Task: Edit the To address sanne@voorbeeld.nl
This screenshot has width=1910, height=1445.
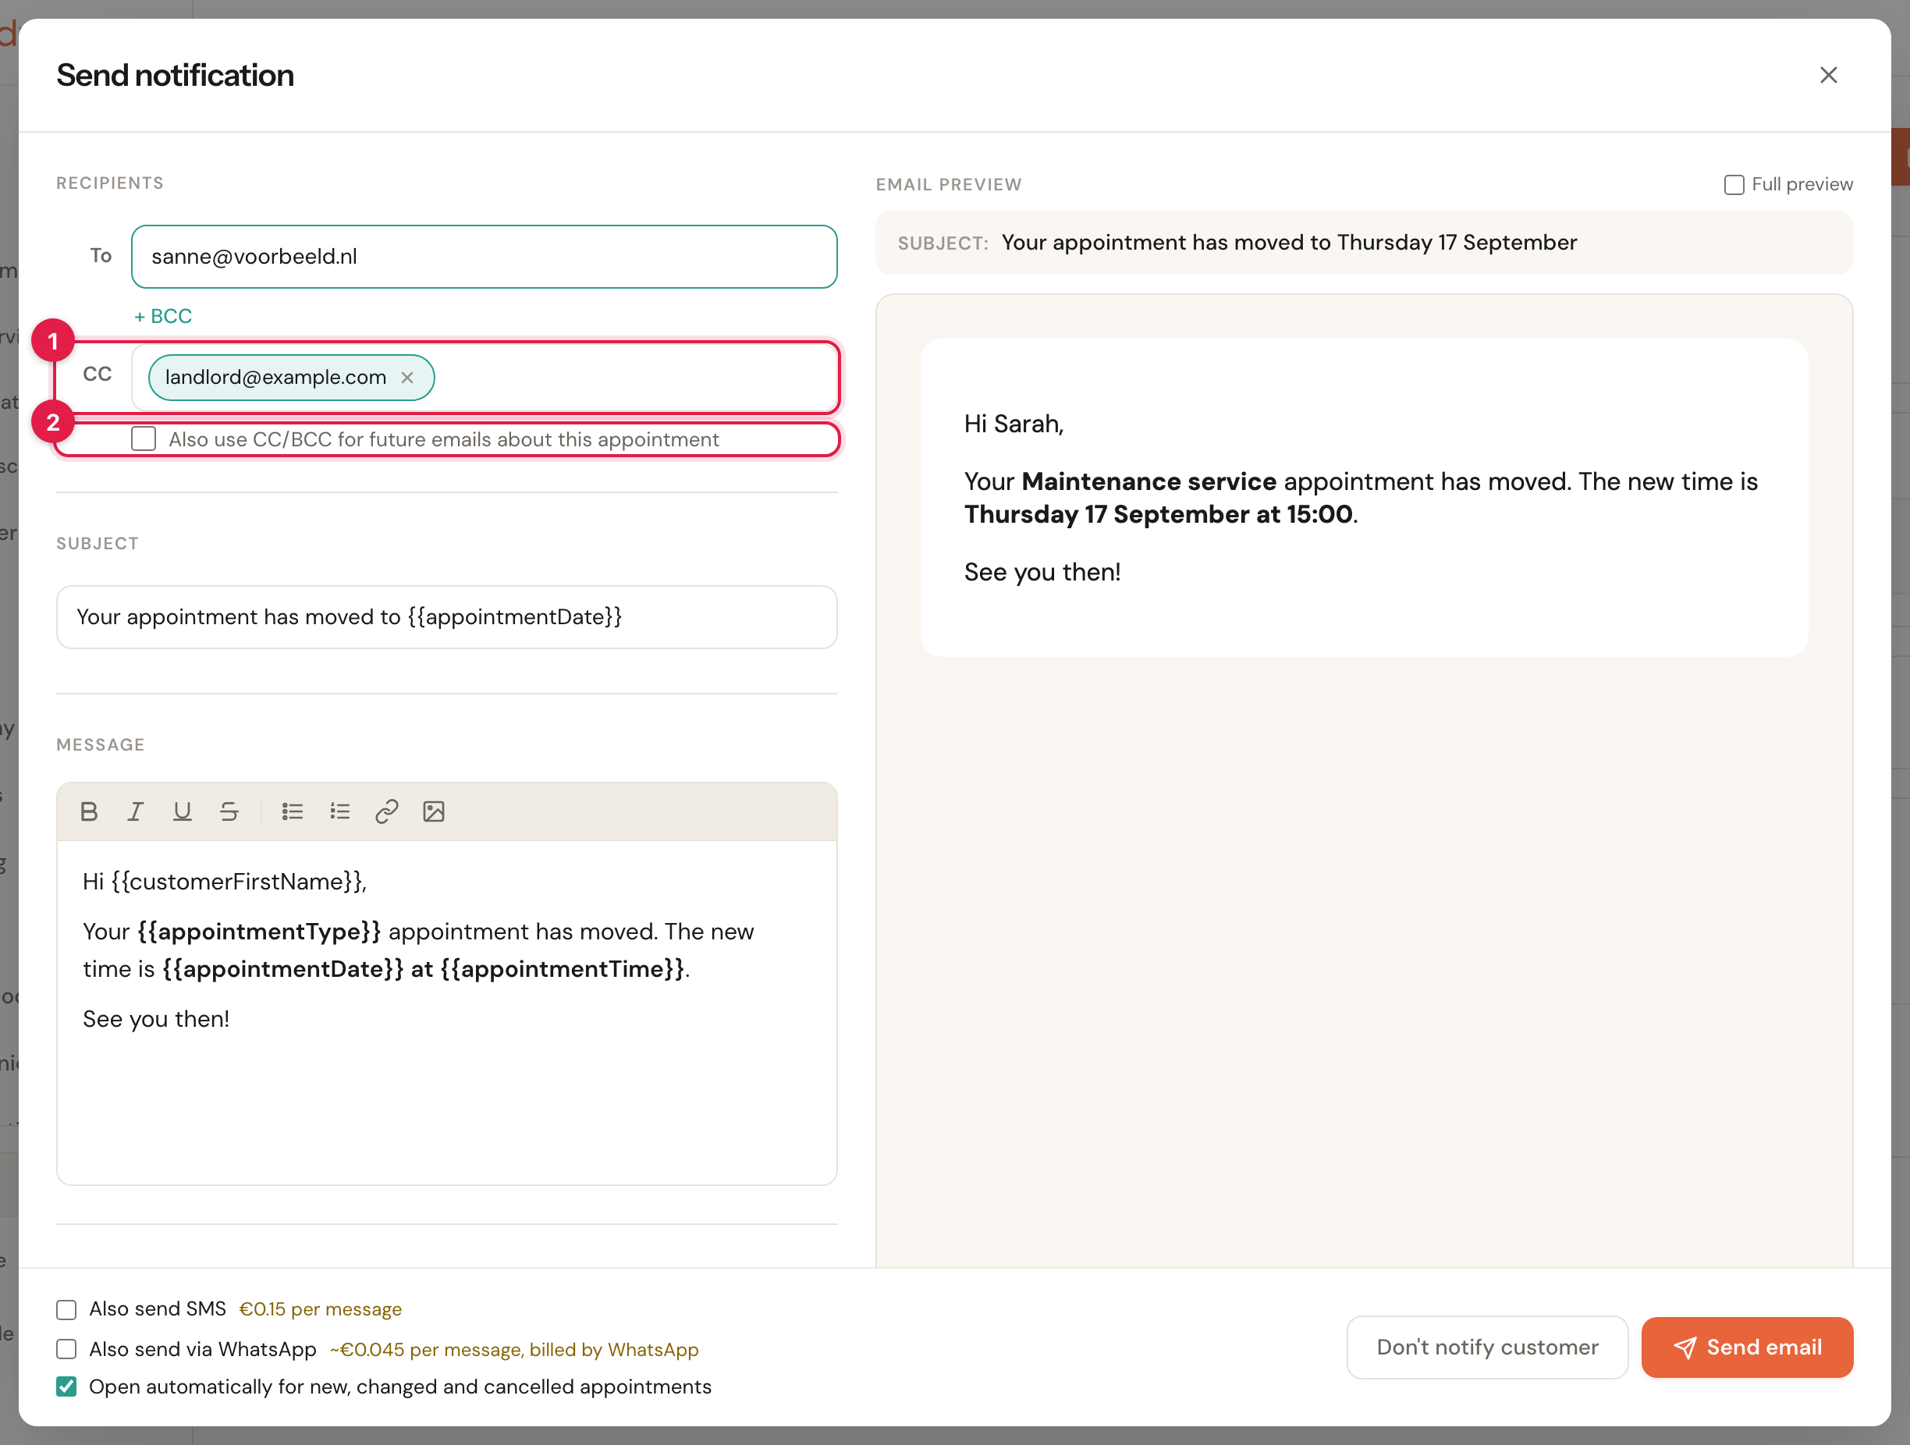Action: point(485,257)
